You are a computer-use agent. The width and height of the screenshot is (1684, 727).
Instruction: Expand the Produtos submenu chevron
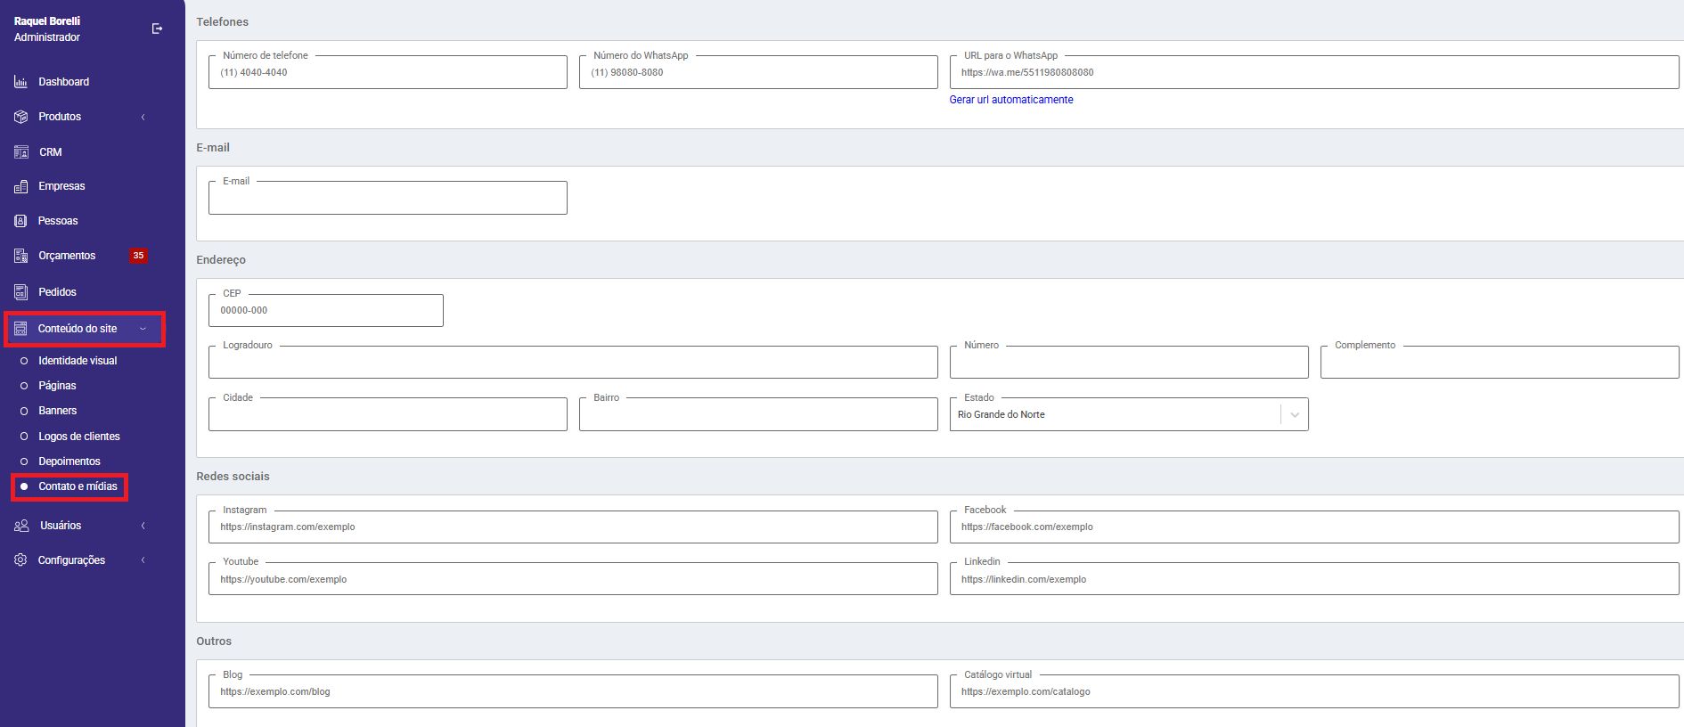pyautogui.click(x=143, y=117)
